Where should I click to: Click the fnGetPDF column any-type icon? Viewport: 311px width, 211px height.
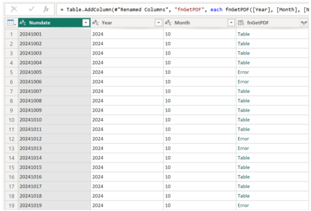point(241,23)
